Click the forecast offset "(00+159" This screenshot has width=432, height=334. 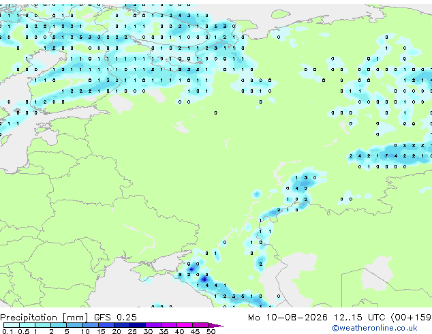point(411,318)
